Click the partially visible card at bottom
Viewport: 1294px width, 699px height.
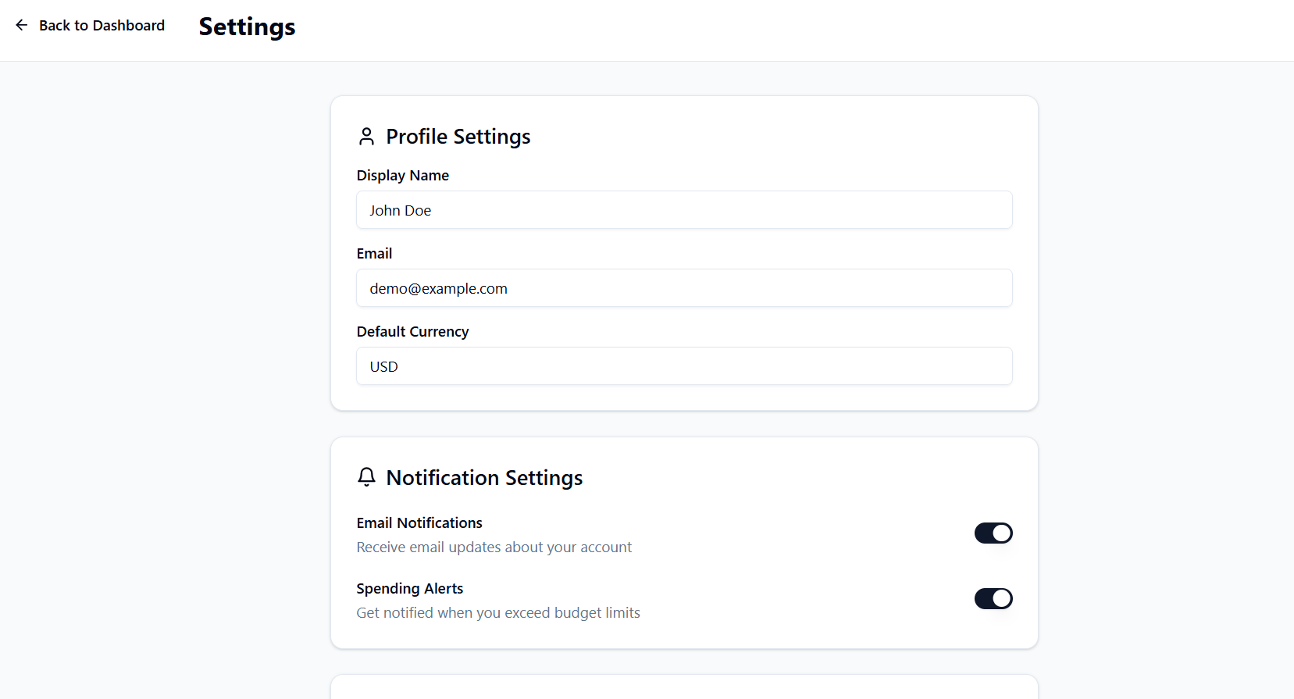click(684, 687)
